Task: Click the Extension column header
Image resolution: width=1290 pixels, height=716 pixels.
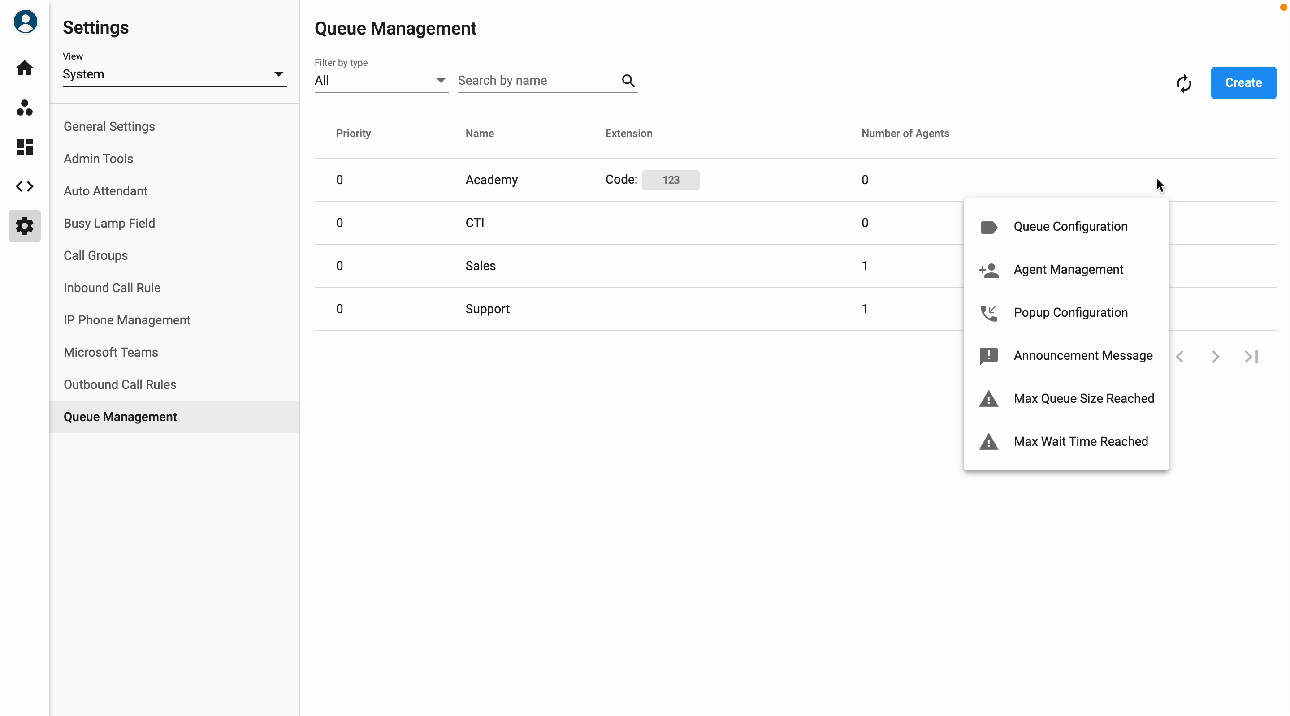Action: point(628,134)
